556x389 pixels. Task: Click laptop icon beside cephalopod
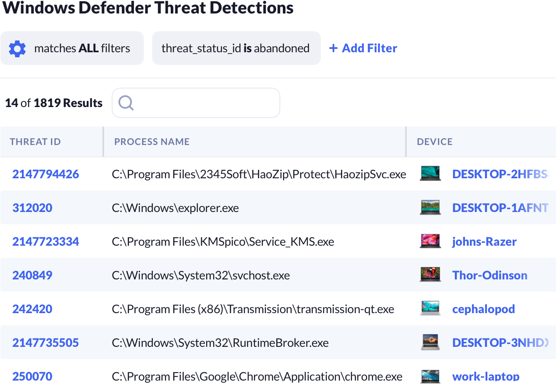pyautogui.click(x=430, y=309)
